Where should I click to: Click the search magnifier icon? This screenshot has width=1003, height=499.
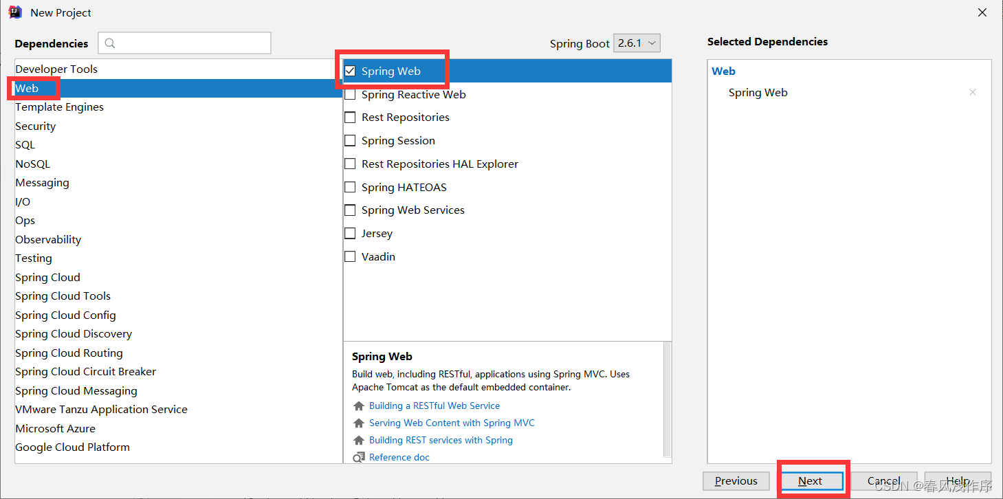110,43
